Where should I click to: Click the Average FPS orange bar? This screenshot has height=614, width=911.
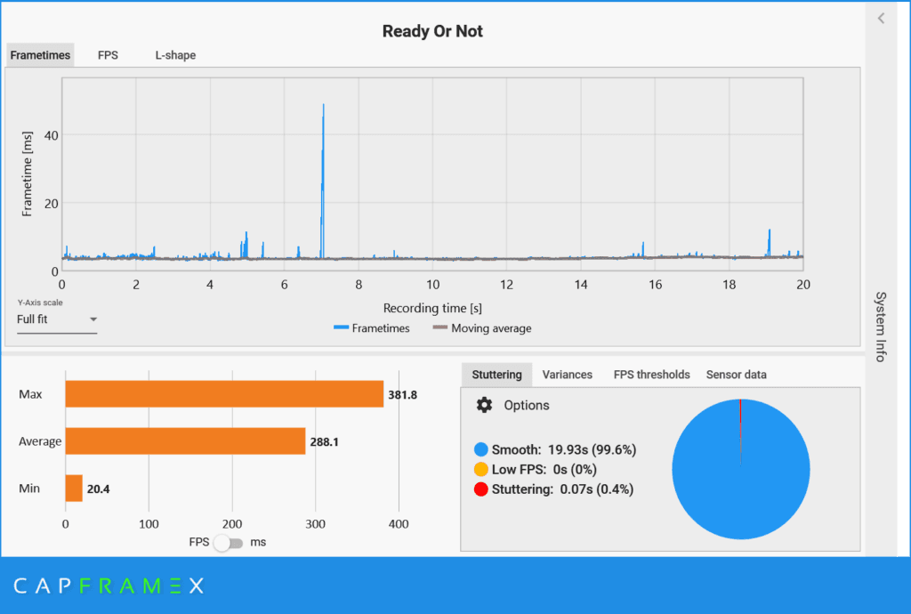(185, 441)
